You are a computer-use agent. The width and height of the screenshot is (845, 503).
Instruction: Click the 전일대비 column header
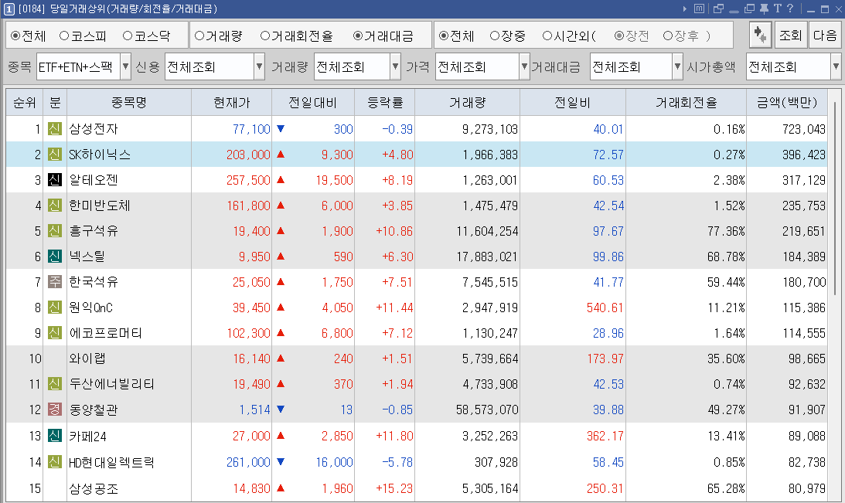coord(313,102)
